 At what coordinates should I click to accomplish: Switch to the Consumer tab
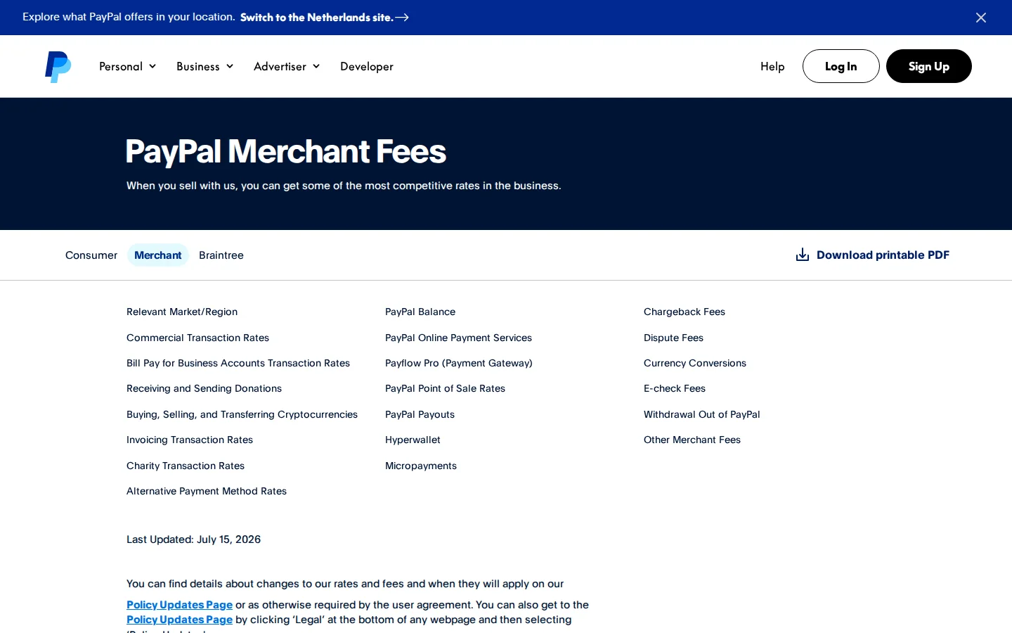coord(91,255)
